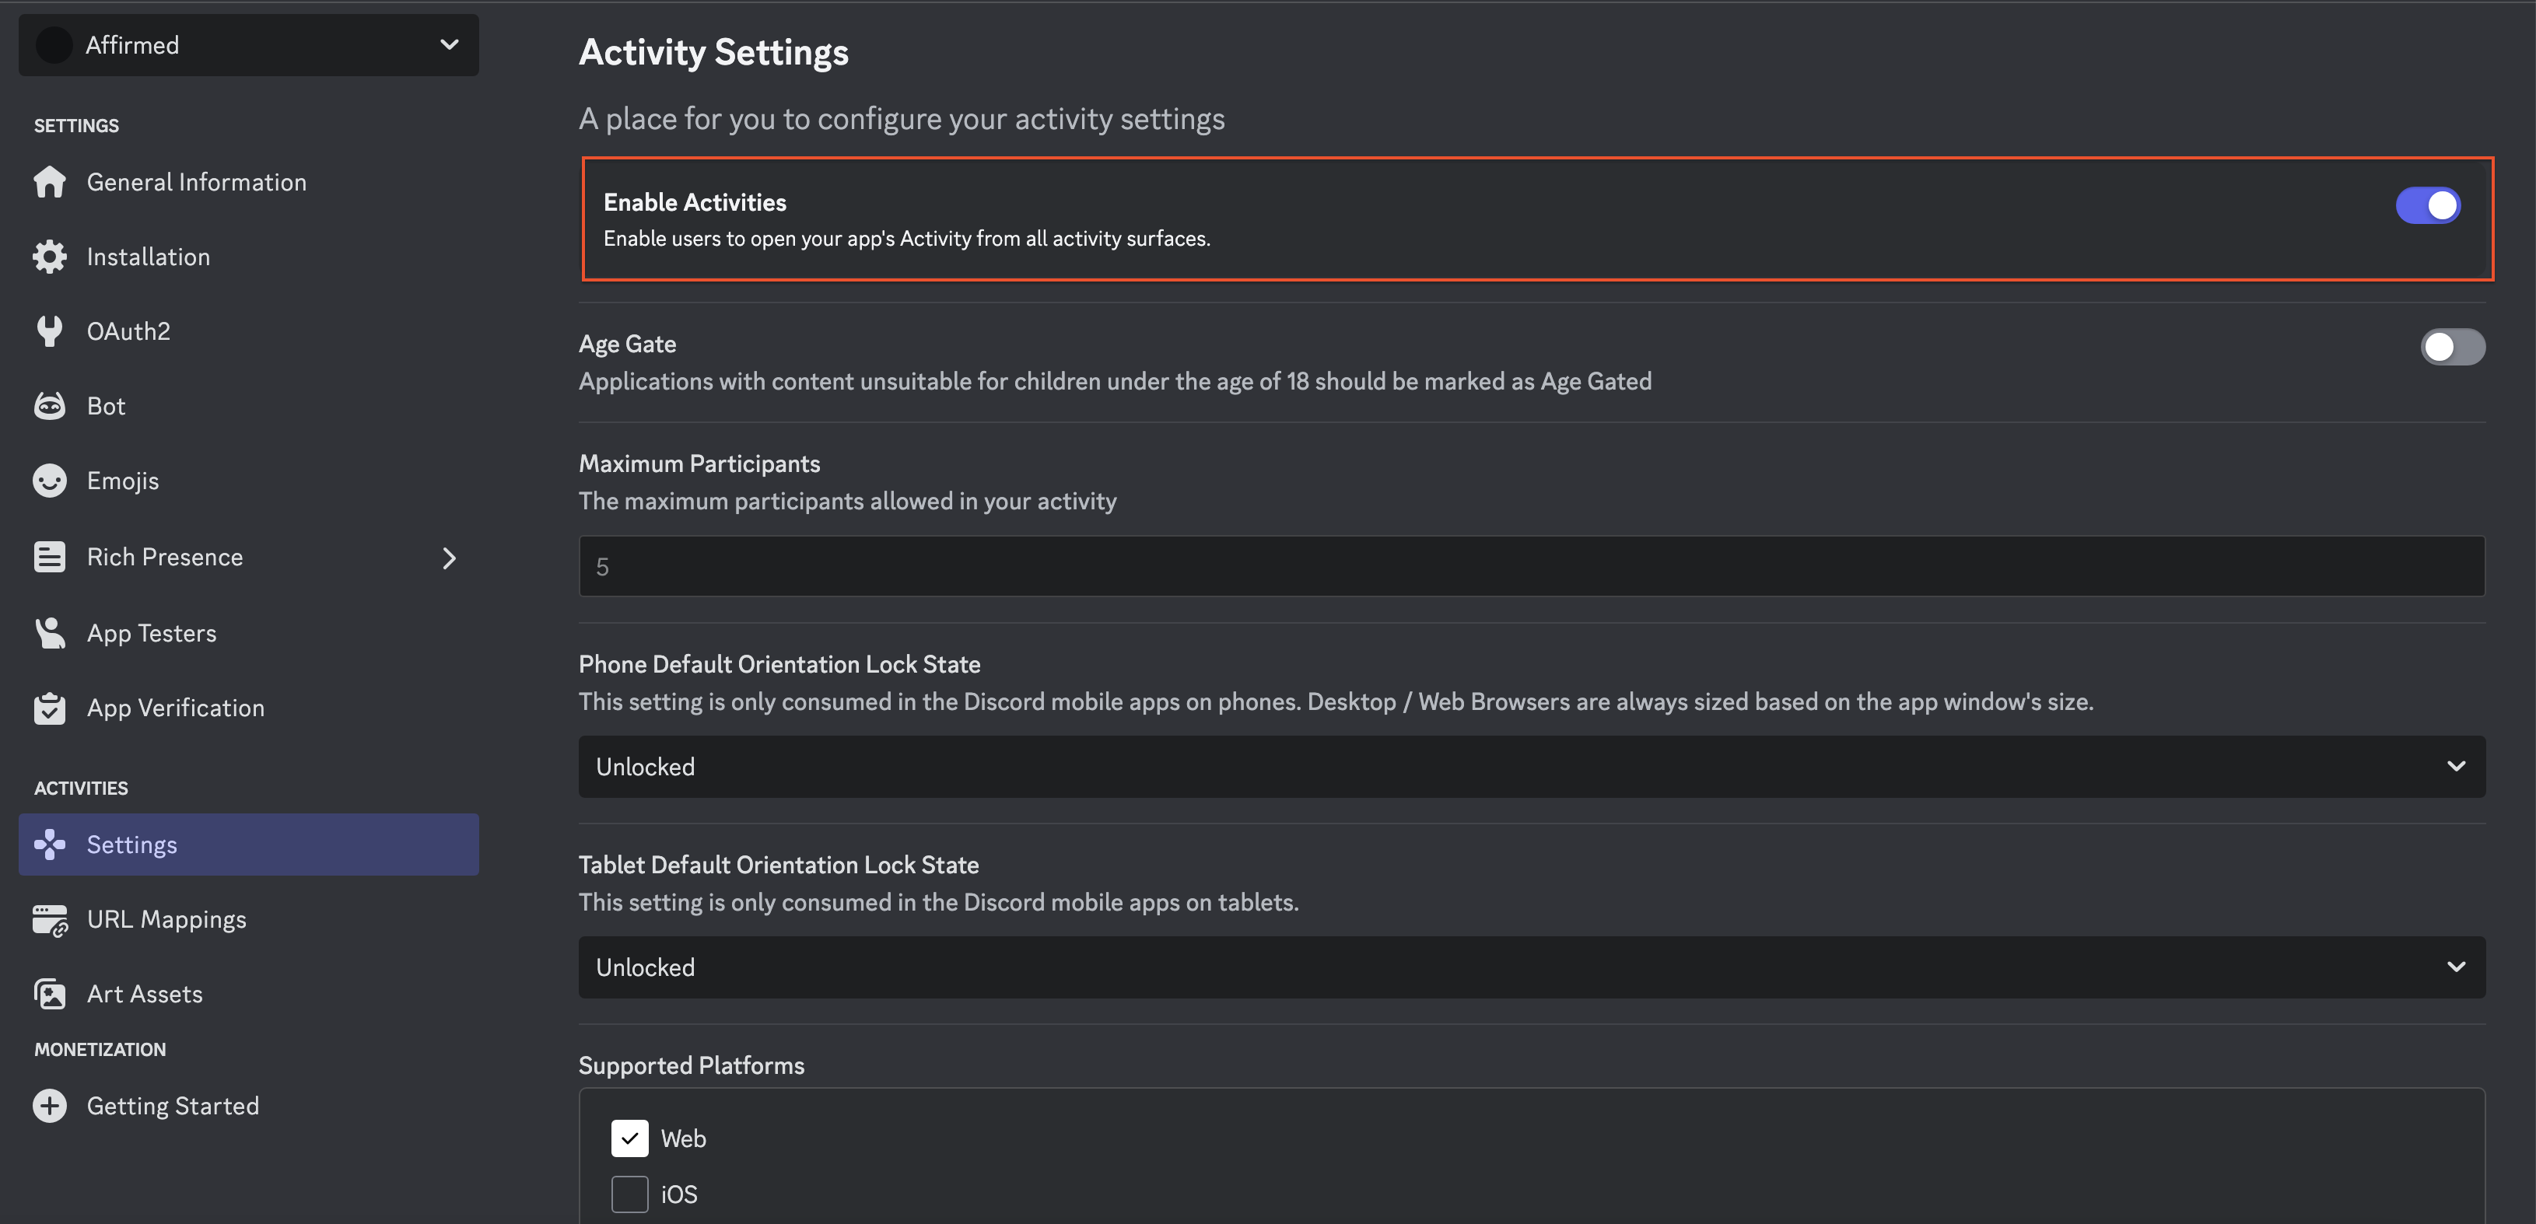Check the iOS platform checkbox
The image size is (2536, 1224).
click(x=629, y=1194)
